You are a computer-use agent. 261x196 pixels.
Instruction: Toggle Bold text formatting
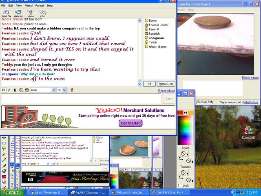coord(3,90)
